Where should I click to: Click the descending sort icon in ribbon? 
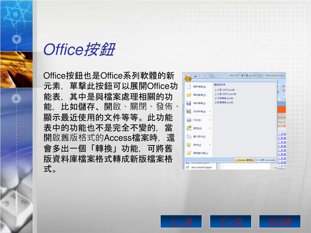coord(283,90)
